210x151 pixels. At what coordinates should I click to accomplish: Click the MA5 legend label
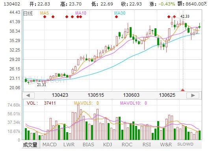(45, 13)
